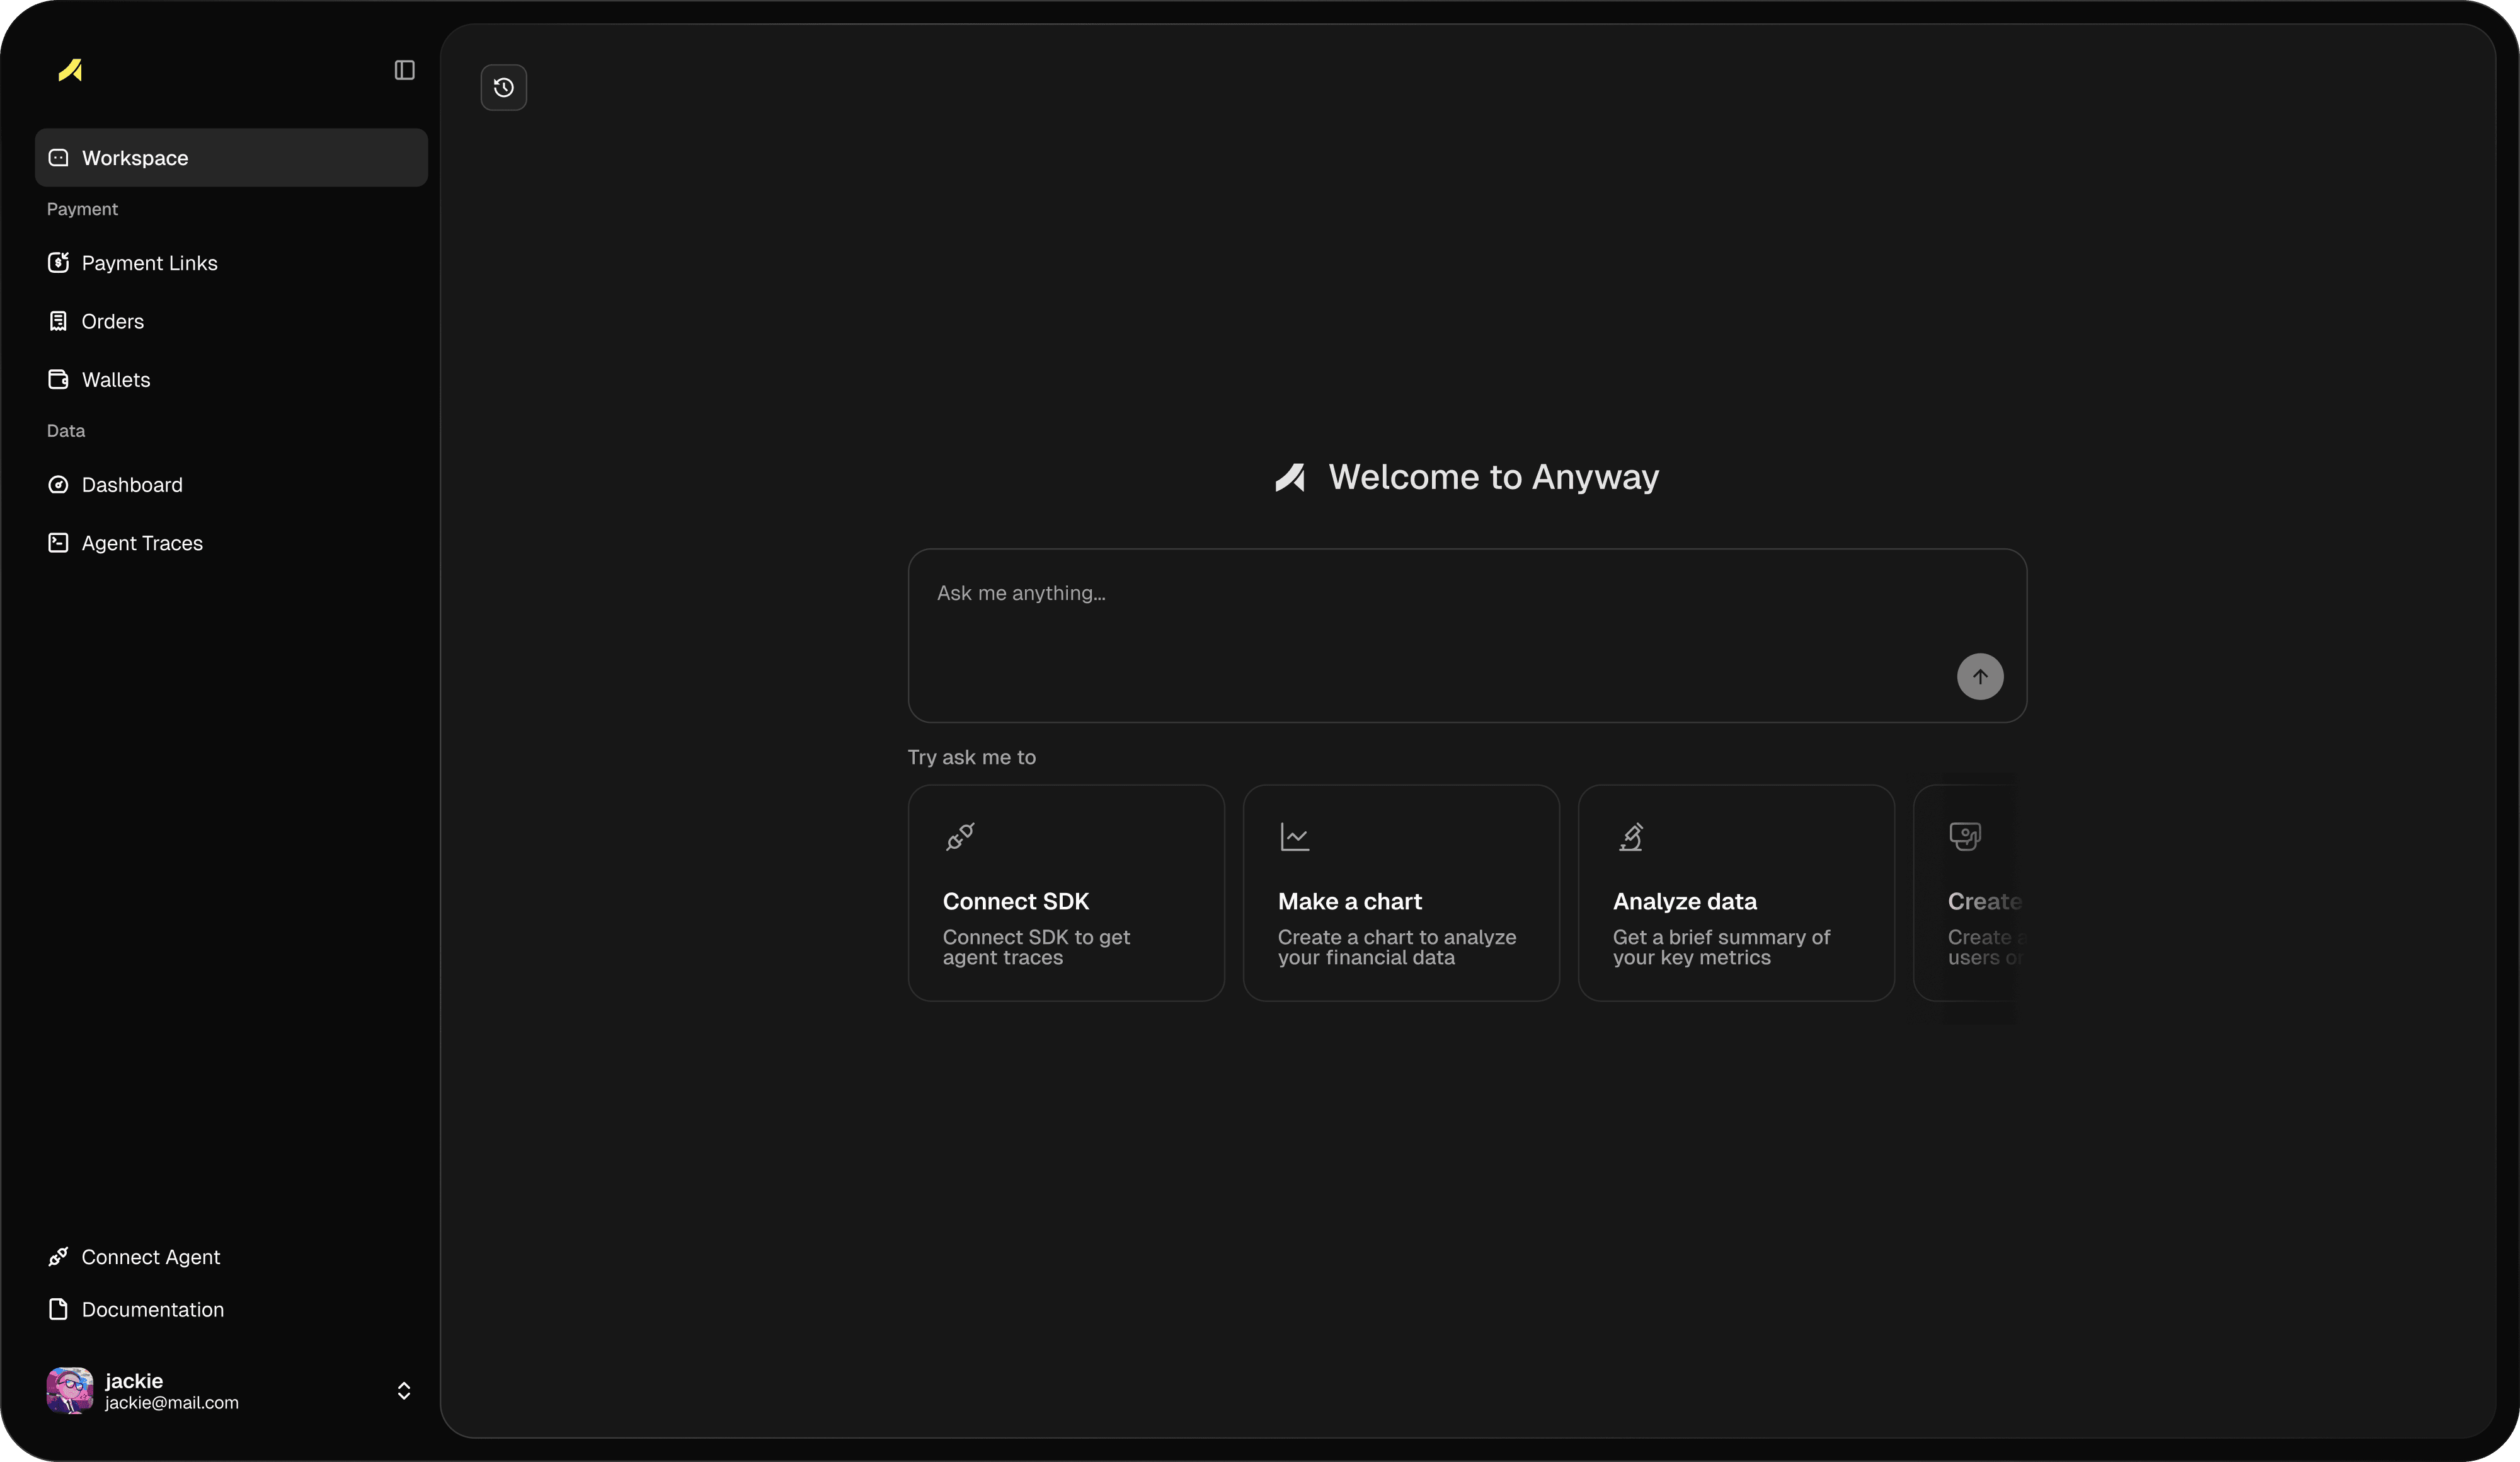Click the Connect Agent plug icon
Image resolution: width=2520 pixels, height=1462 pixels.
[x=58, y=1257]
